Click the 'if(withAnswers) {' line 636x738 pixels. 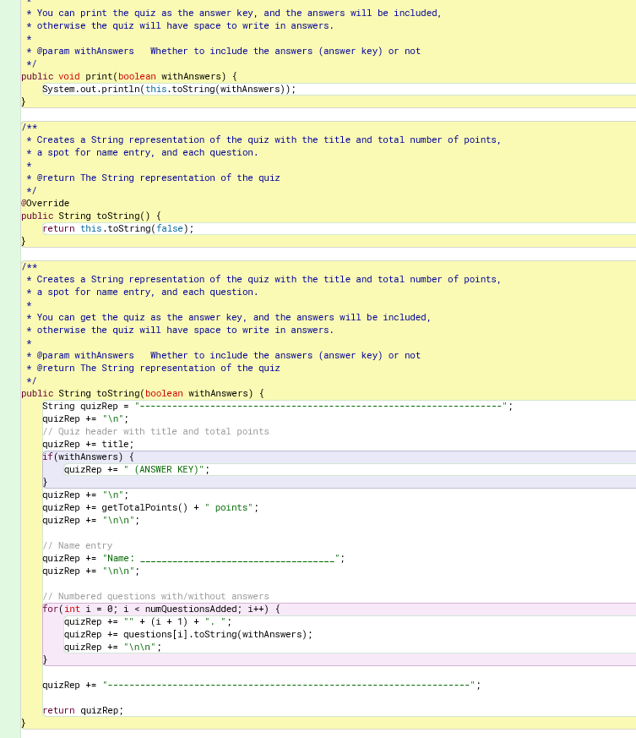click(x=89, y=457)
